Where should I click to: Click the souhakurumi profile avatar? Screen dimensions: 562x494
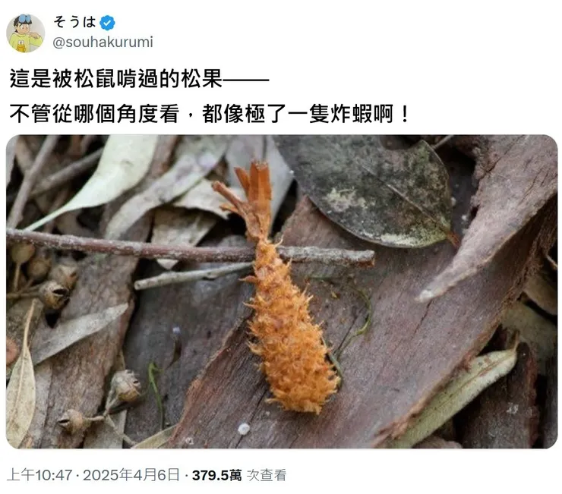click(x=26, y=33)
